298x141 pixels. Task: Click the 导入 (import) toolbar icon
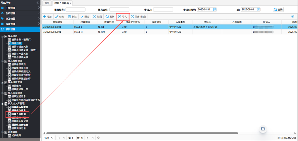coord(120,17)
